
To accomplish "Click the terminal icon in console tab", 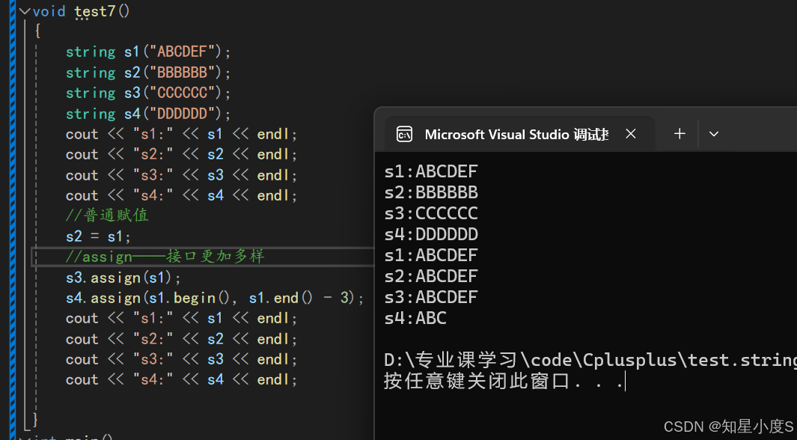I will pos(404,134).
